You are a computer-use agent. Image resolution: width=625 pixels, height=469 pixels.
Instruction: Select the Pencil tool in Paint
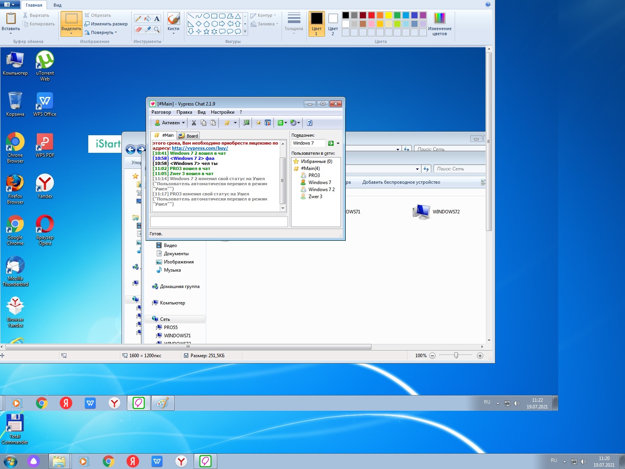(138, 18)
